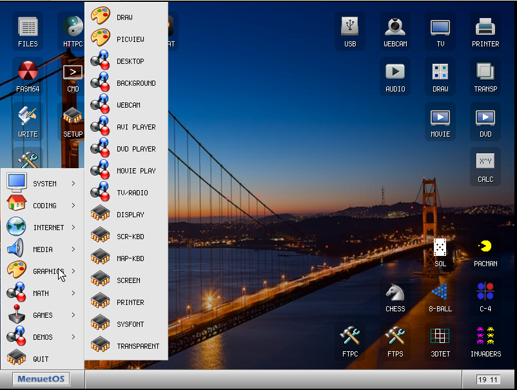Select Picview from the Graphics submenu

click(x=126, y=39)
